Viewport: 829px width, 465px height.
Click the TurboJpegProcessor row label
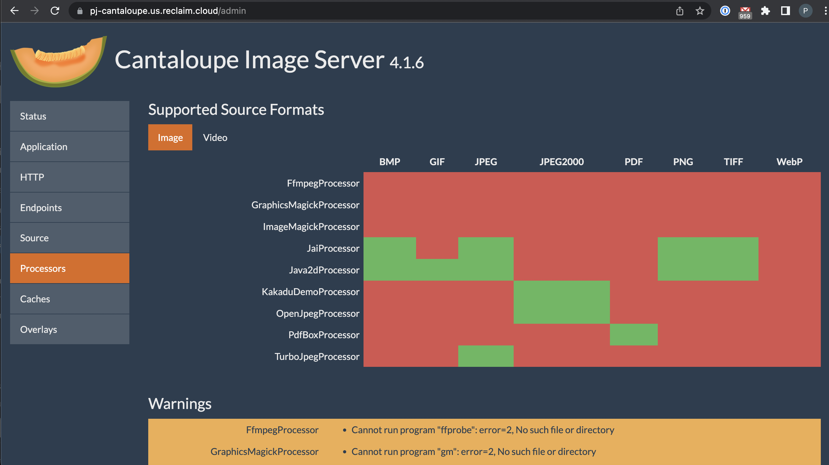pyautogui.click(x=317, y=356)
